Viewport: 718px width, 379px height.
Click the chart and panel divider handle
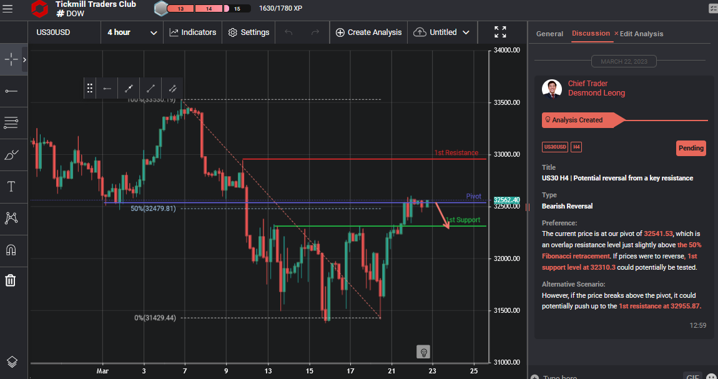(x=528, y=207)
